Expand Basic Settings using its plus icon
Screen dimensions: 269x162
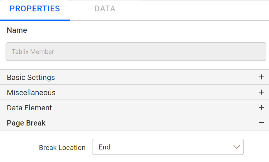point(261,77)
